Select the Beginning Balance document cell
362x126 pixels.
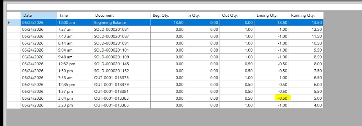point(122,23)
